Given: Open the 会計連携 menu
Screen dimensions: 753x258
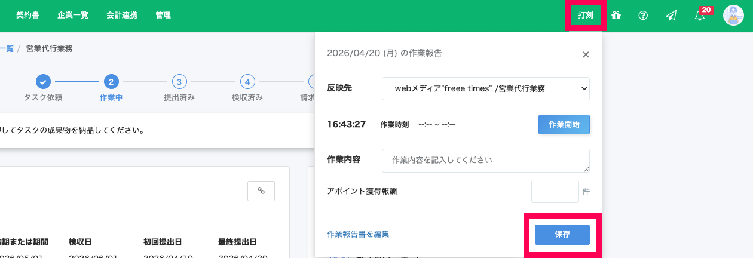Looking at the screenshot, I should tap(122, 16).
